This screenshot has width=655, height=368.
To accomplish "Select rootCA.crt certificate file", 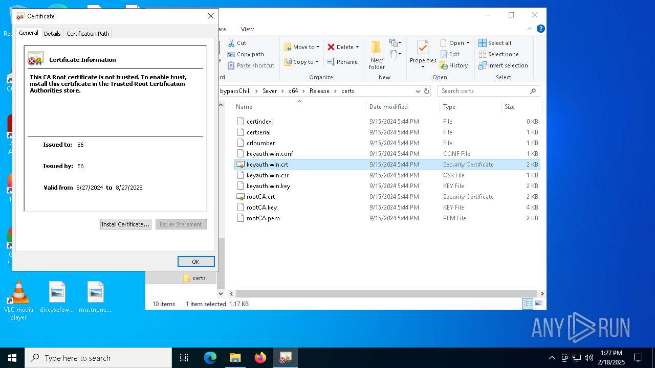I will [387, 197].
